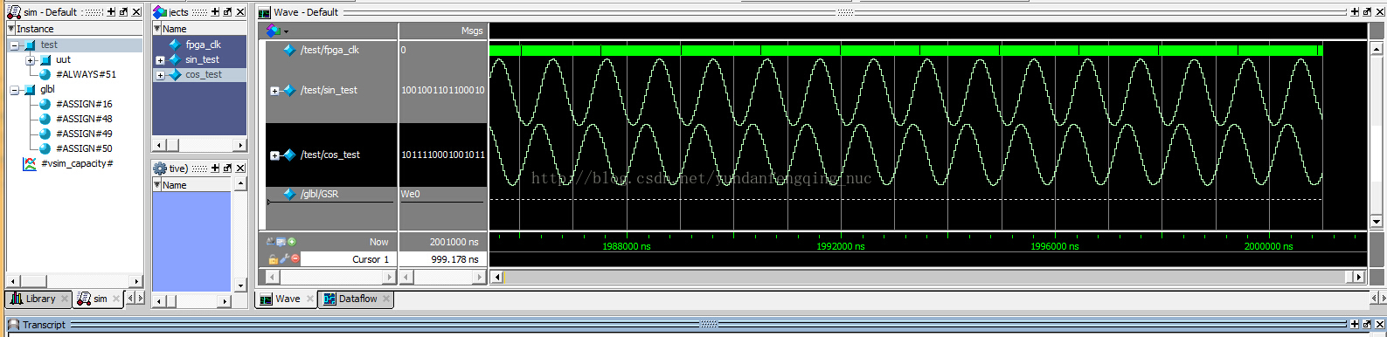Screen dimensions: 1387x337
Task: Click the #ASSIGN#50 process icon
Action: [x=45, y=149]
